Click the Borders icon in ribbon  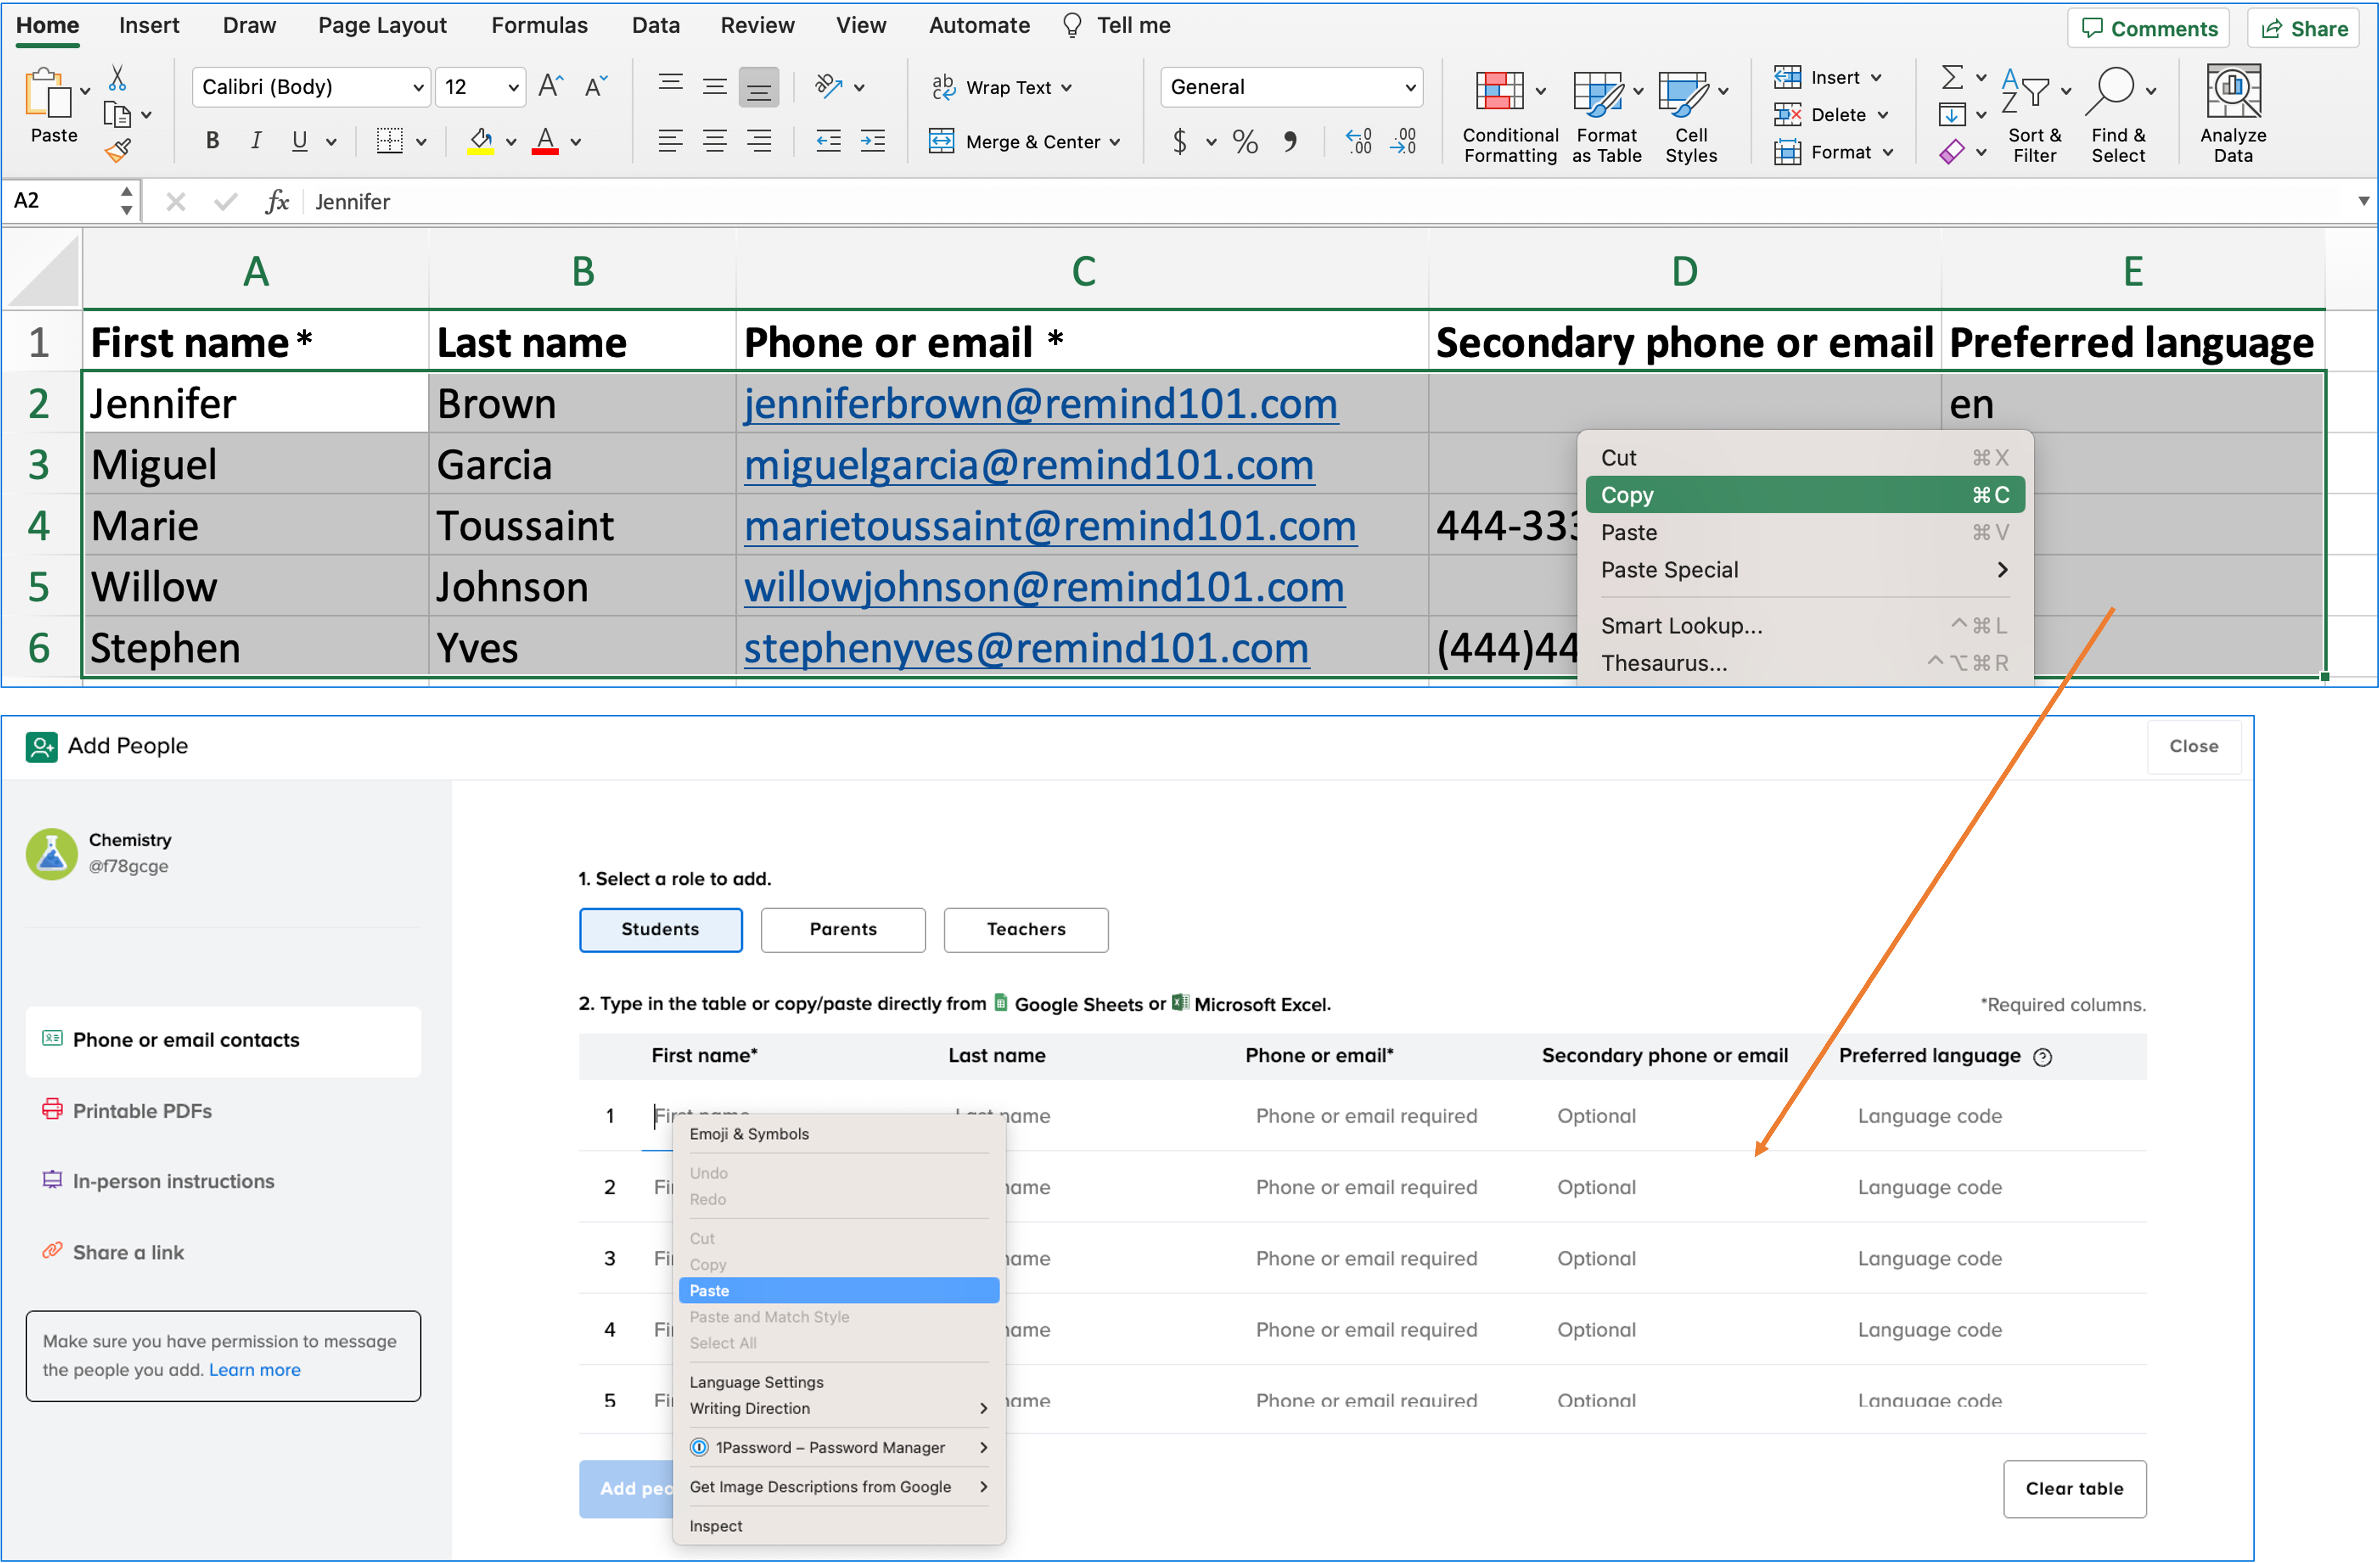389,141
